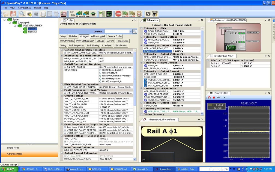Click the R icon beside TOTAL_RAIL_POUT
The image size is (275, 172).
click(145, 86)
